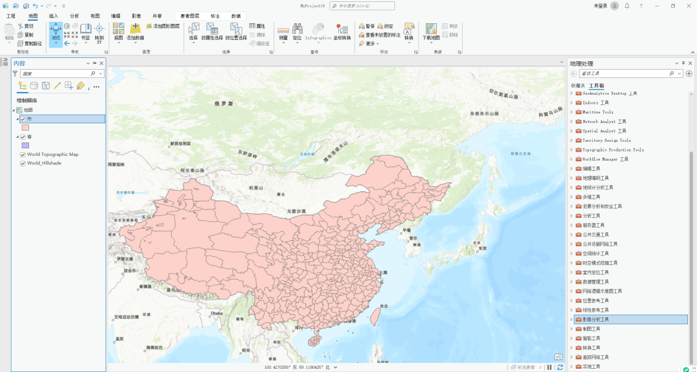Switch to the 编辑 (Edit) ribbon tab
Image resolution: width=697 pixels, height=372 pixels.
point(116,16)
